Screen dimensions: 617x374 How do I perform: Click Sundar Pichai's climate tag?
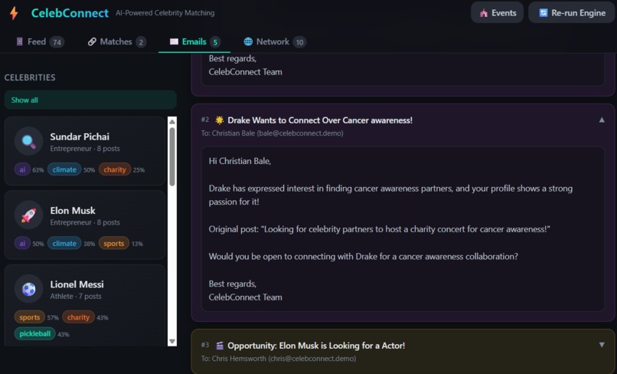[64, 170]
